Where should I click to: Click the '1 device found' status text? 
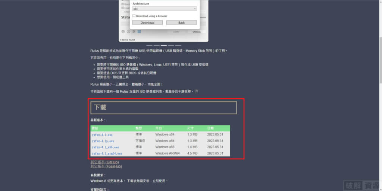coord(127,39)
